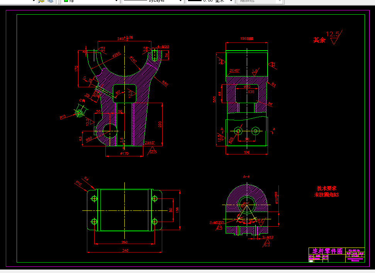Select the R10 corner radius callout

(x=78, y=183)
